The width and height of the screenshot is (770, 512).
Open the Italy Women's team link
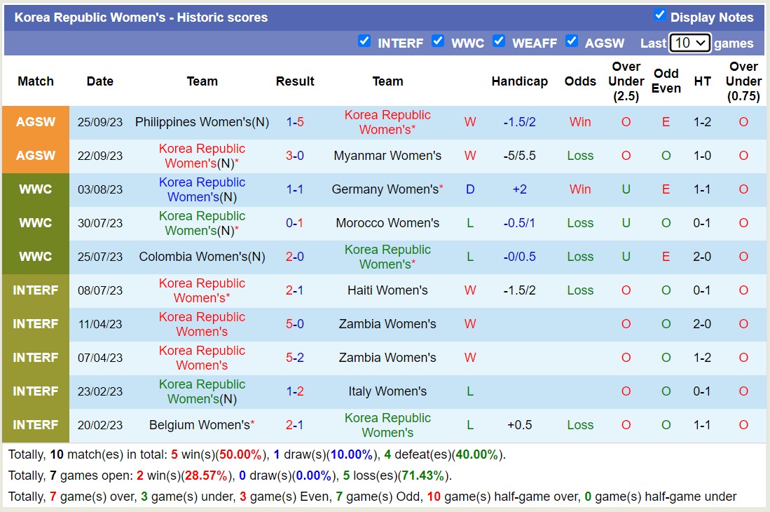tap(387, 391)
